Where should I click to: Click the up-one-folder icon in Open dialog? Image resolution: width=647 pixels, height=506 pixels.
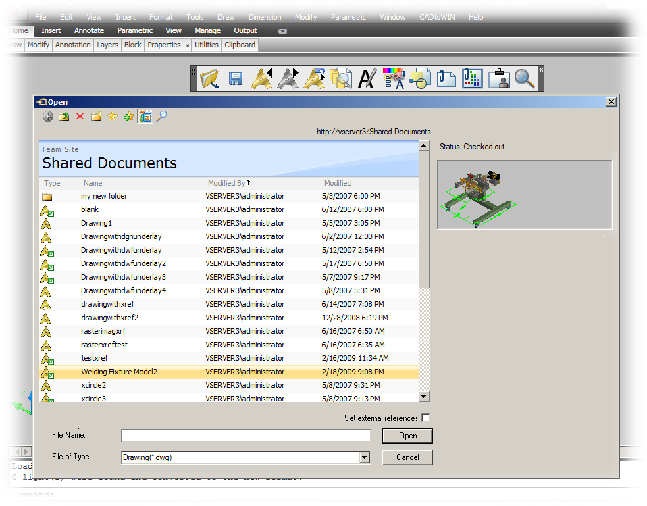click(64, 116)
